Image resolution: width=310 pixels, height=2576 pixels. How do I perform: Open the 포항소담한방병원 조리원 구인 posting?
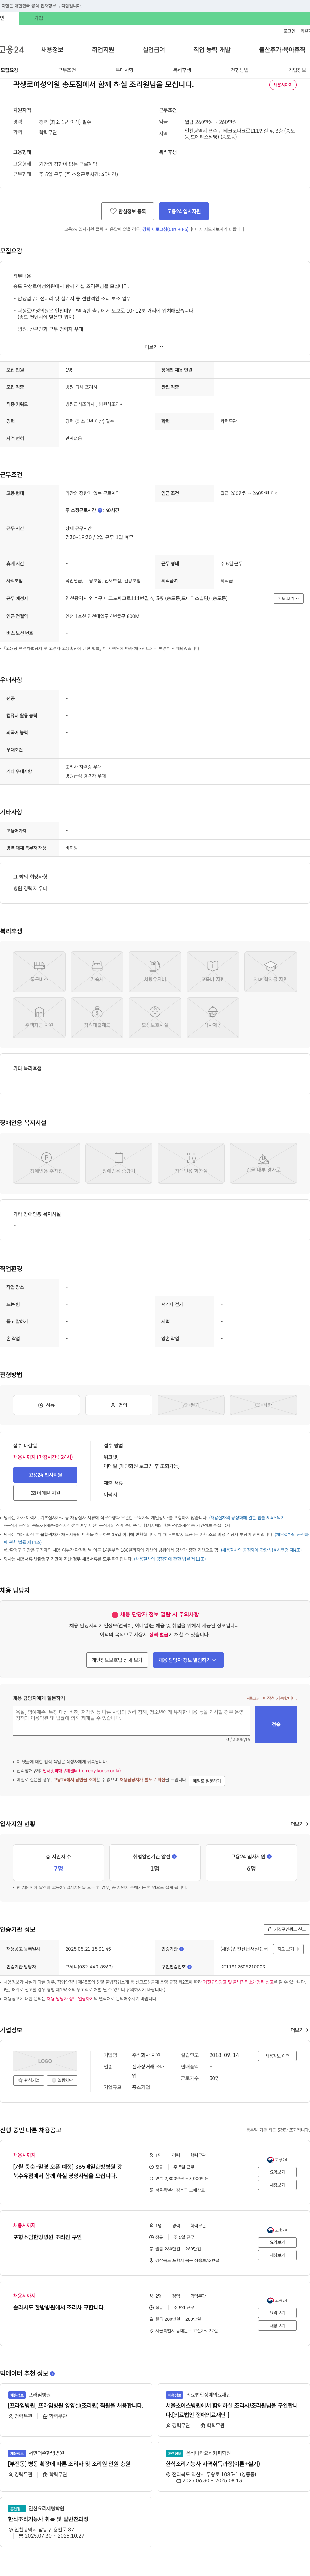coord(47,2237)
